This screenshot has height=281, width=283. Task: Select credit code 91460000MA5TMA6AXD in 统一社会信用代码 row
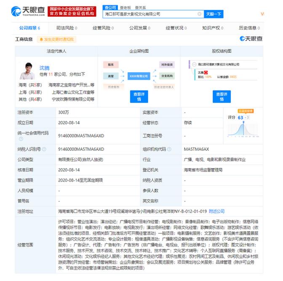pyautogui.click(x=81, y=136)
